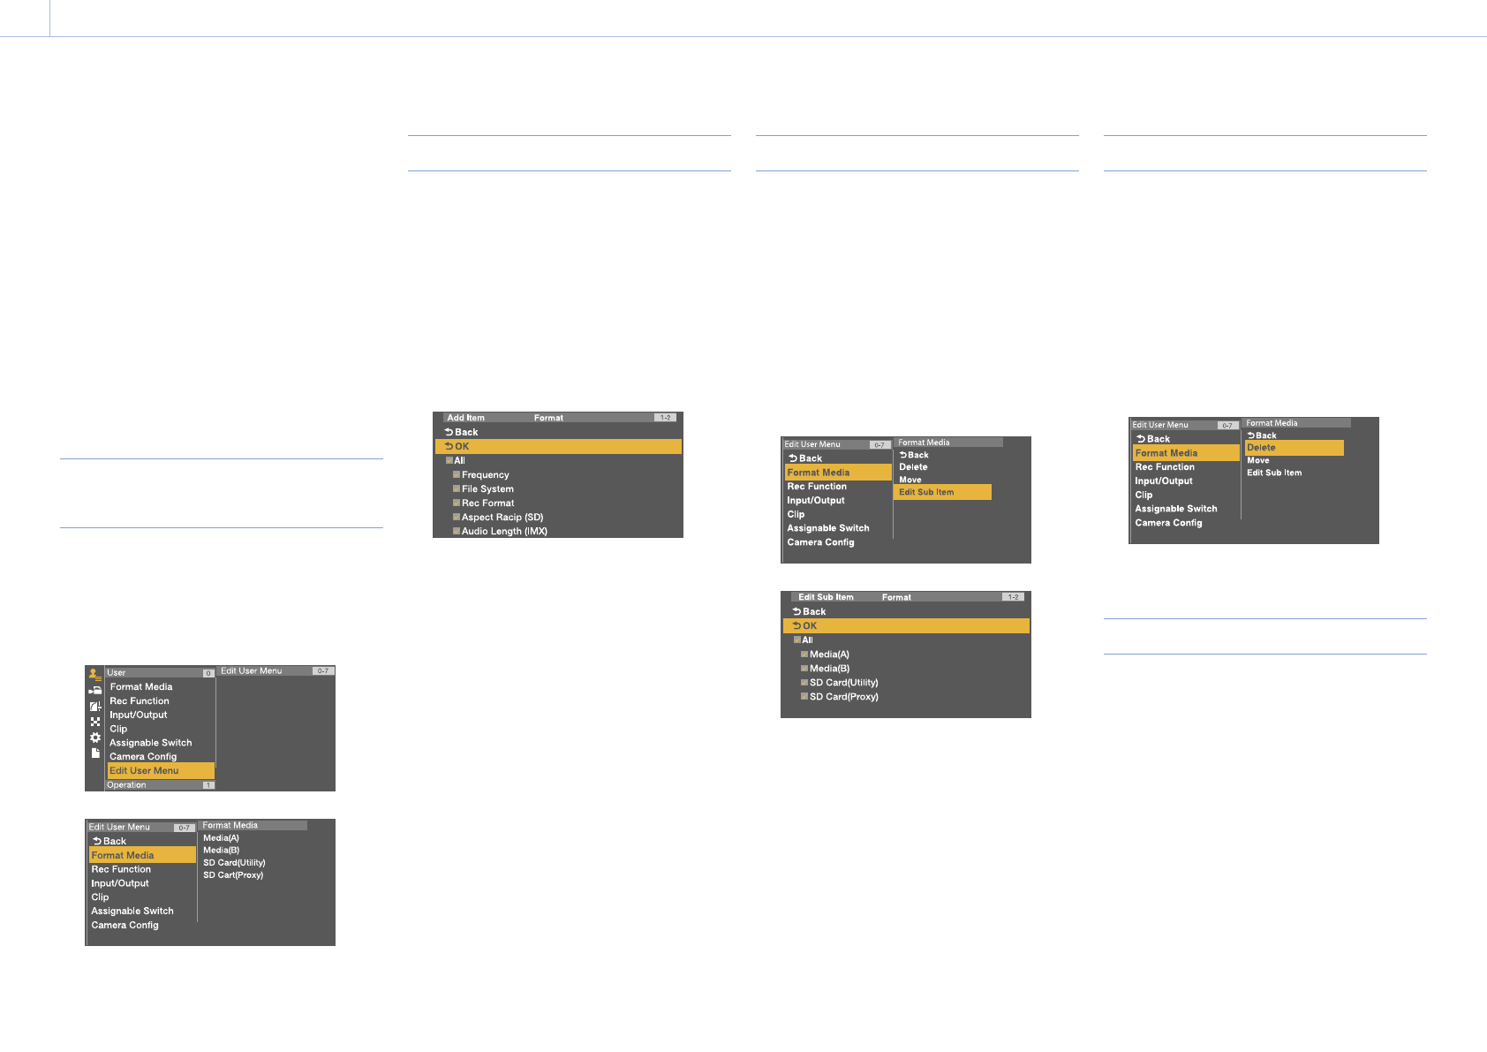
Task: Select the User menu icon in sidebar
Action: click(x=94, y=674)
